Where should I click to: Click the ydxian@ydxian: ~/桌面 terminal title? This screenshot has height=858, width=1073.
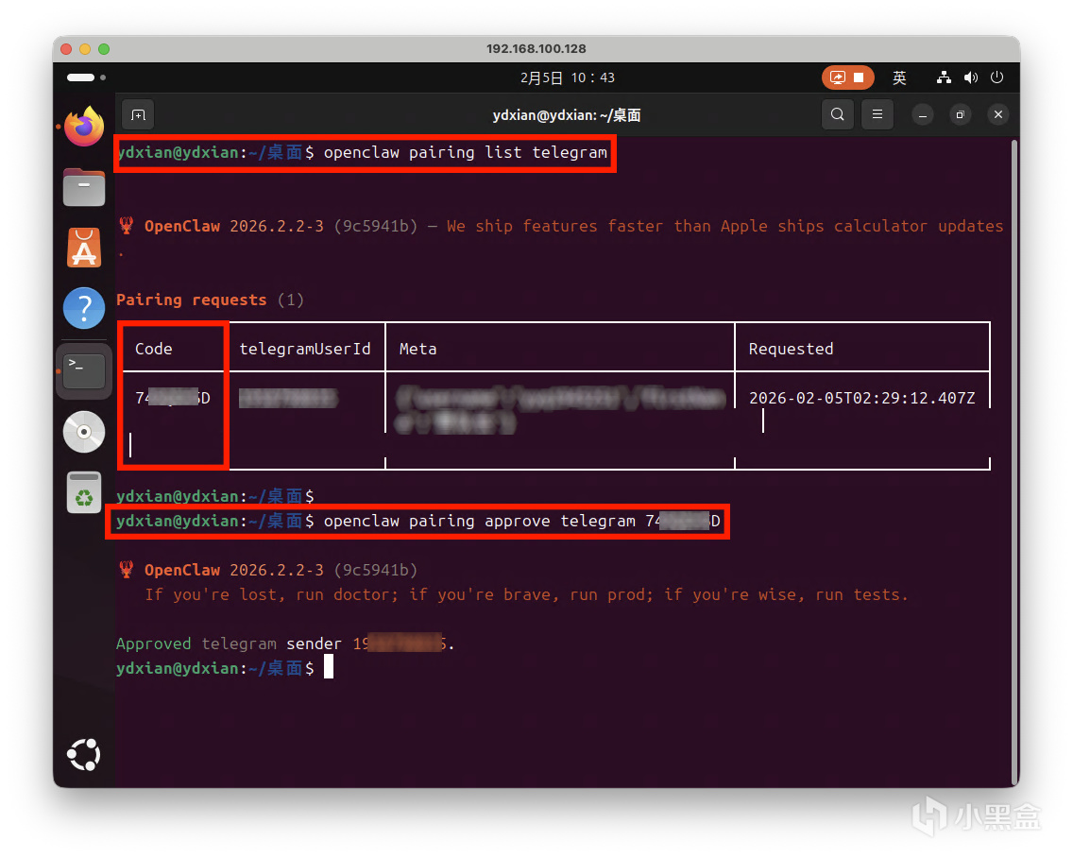(x=567, y=115)
